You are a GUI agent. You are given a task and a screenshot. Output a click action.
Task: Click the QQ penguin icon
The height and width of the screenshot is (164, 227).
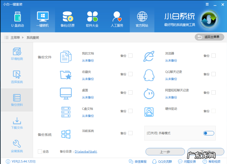point(149,75)
